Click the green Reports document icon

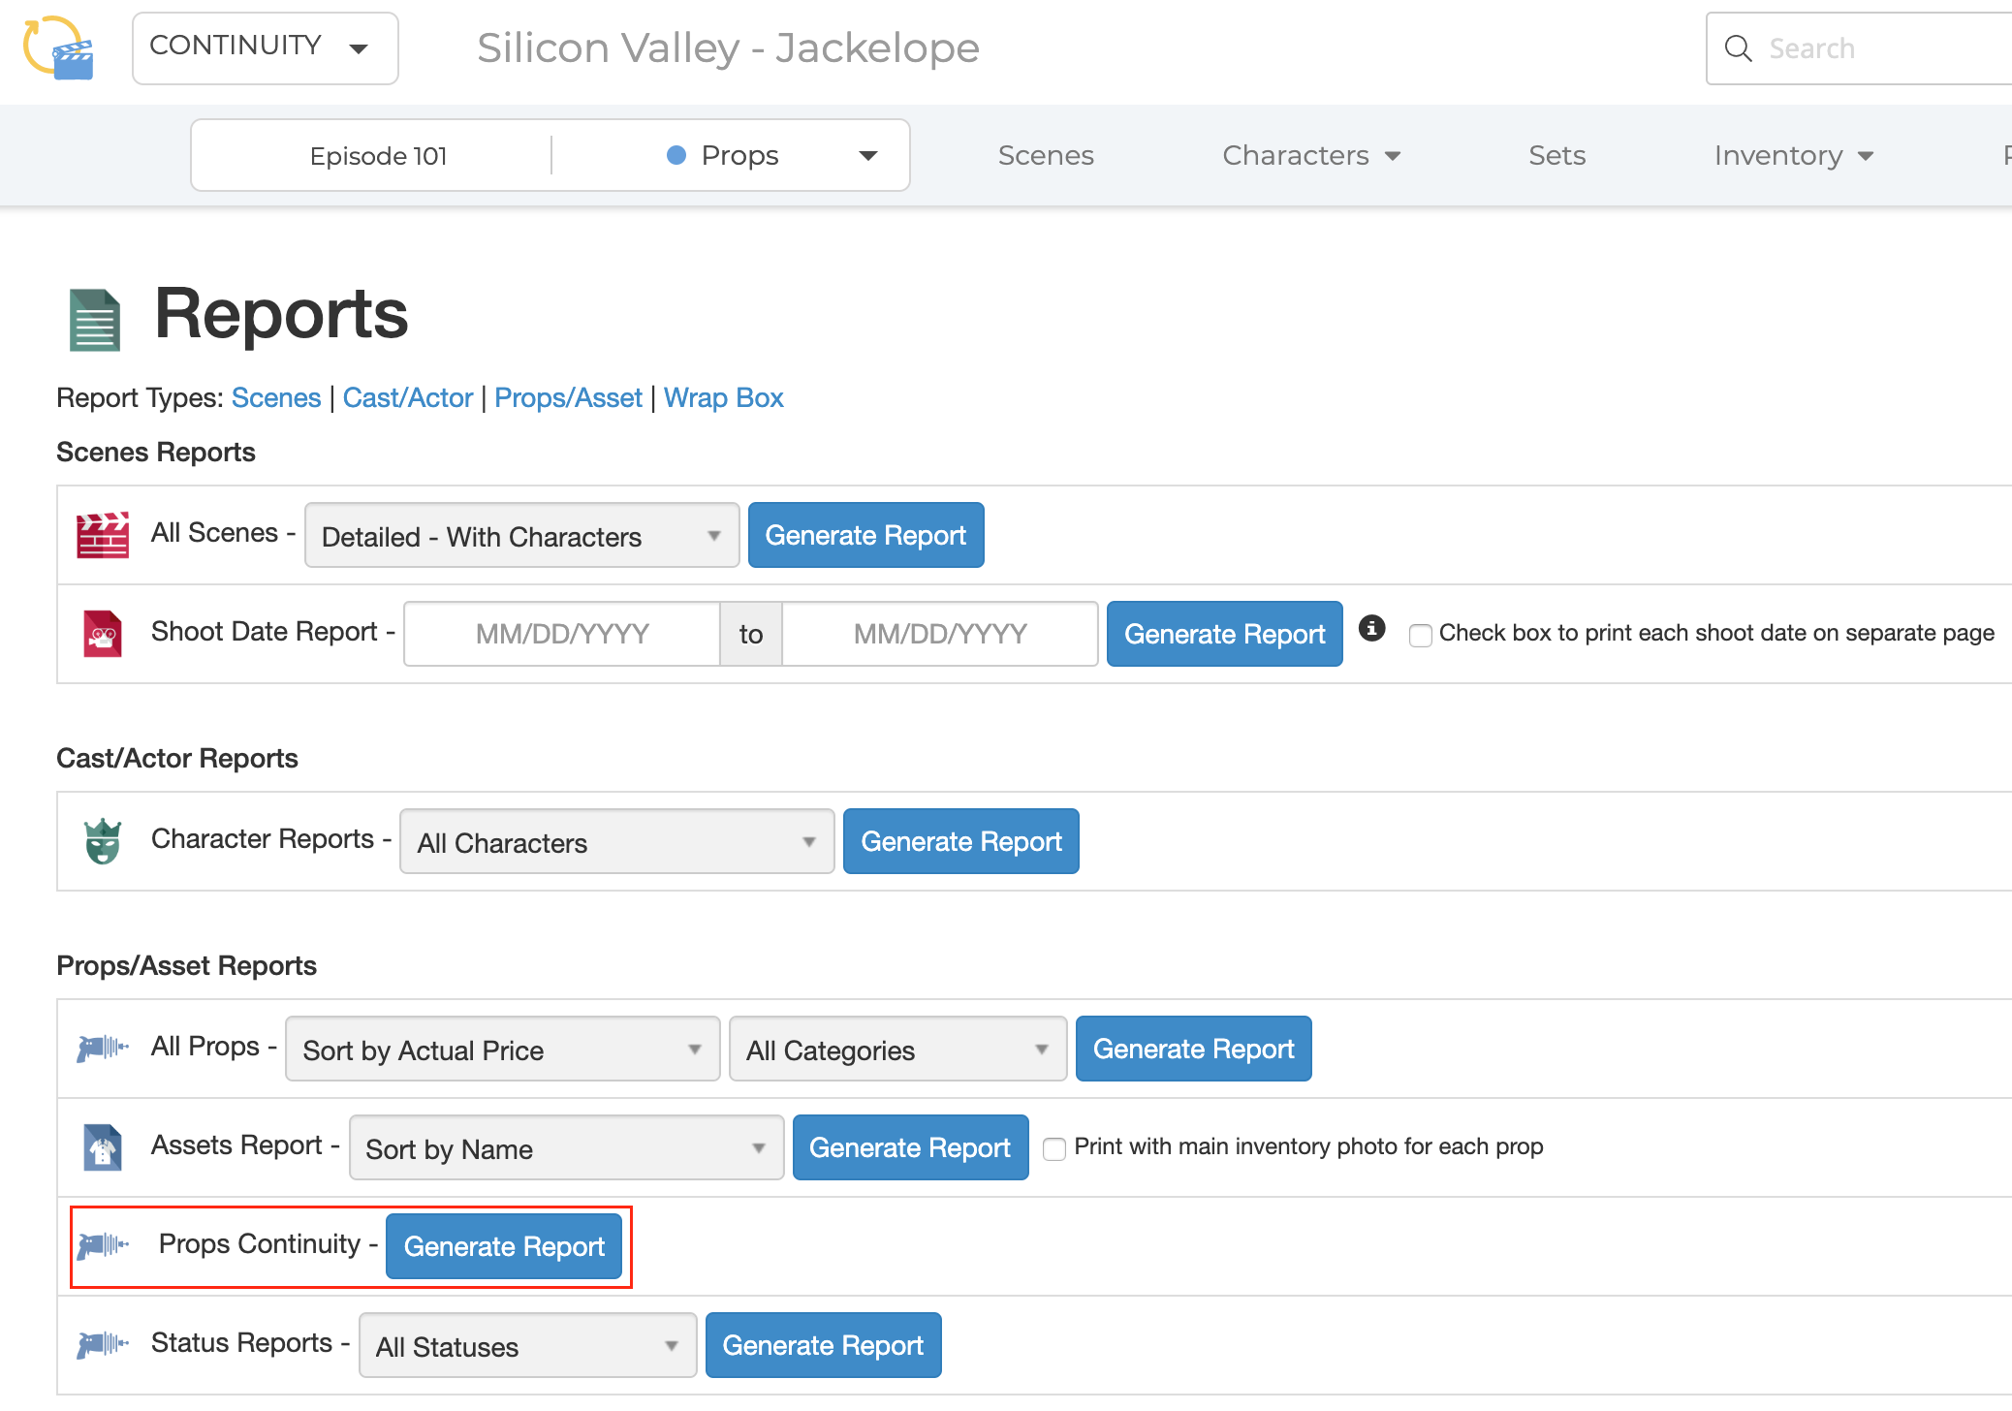tap(95, 319)
